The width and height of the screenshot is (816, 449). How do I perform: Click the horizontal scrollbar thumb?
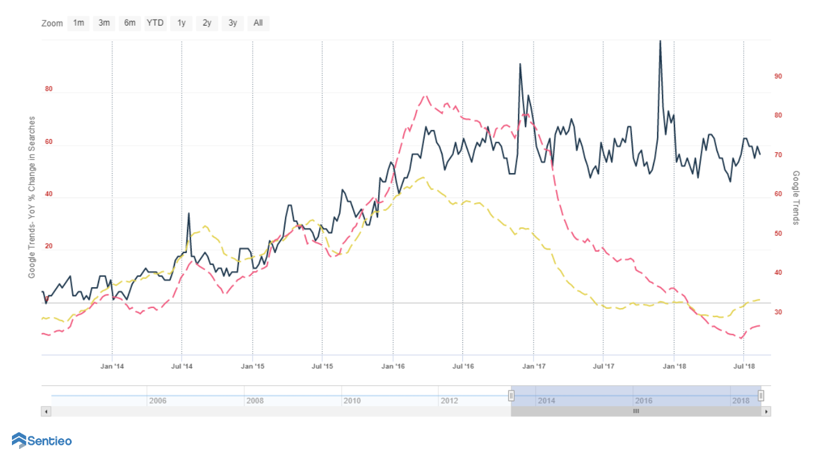click(636, 411)
